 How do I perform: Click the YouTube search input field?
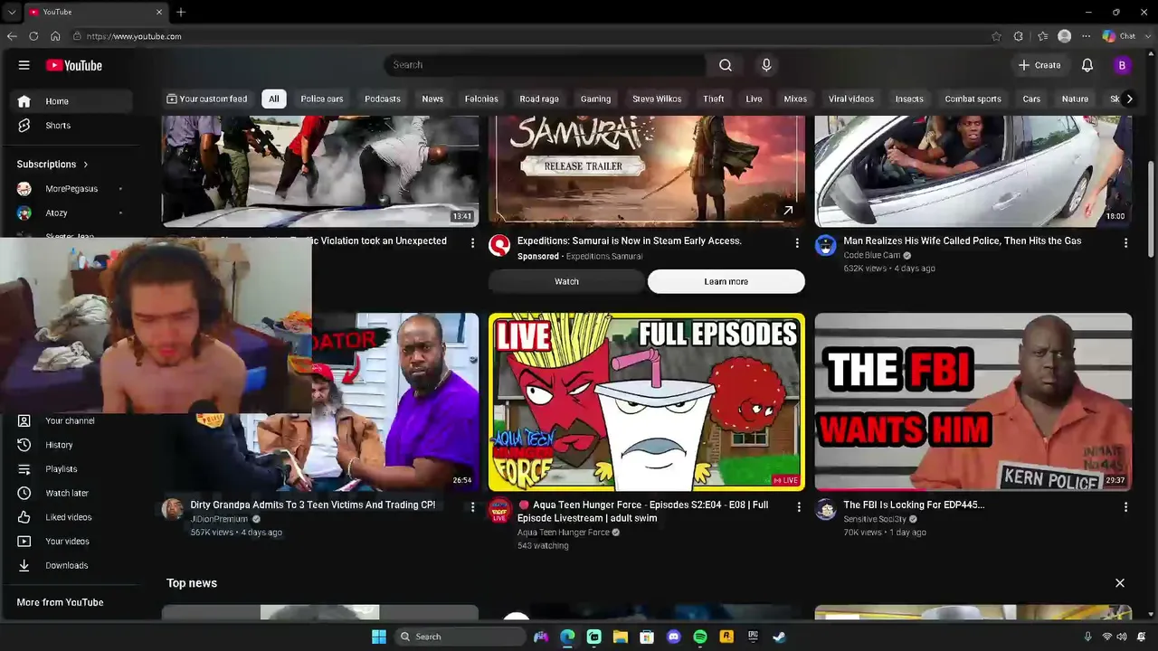tap(546, 65)
